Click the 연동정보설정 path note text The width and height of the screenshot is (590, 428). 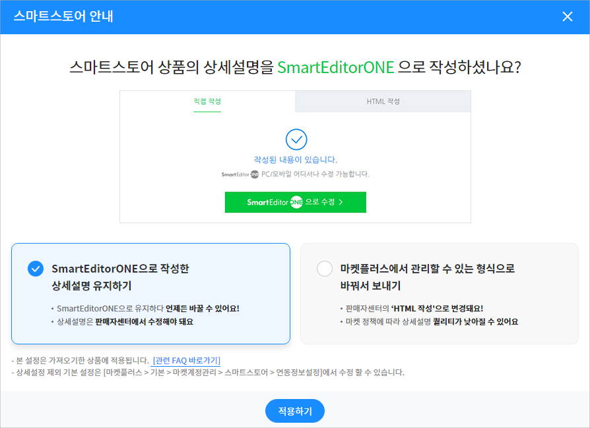[x=208, y=373]
